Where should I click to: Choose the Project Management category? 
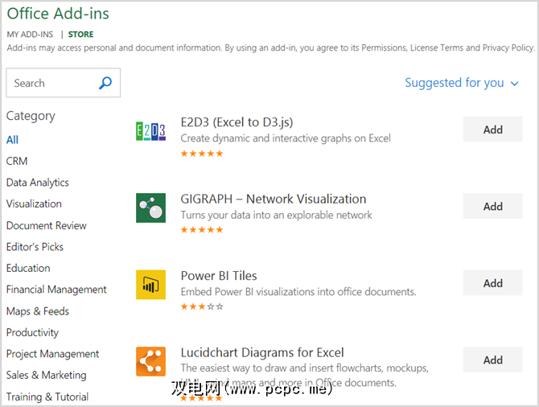click(52, 354)
